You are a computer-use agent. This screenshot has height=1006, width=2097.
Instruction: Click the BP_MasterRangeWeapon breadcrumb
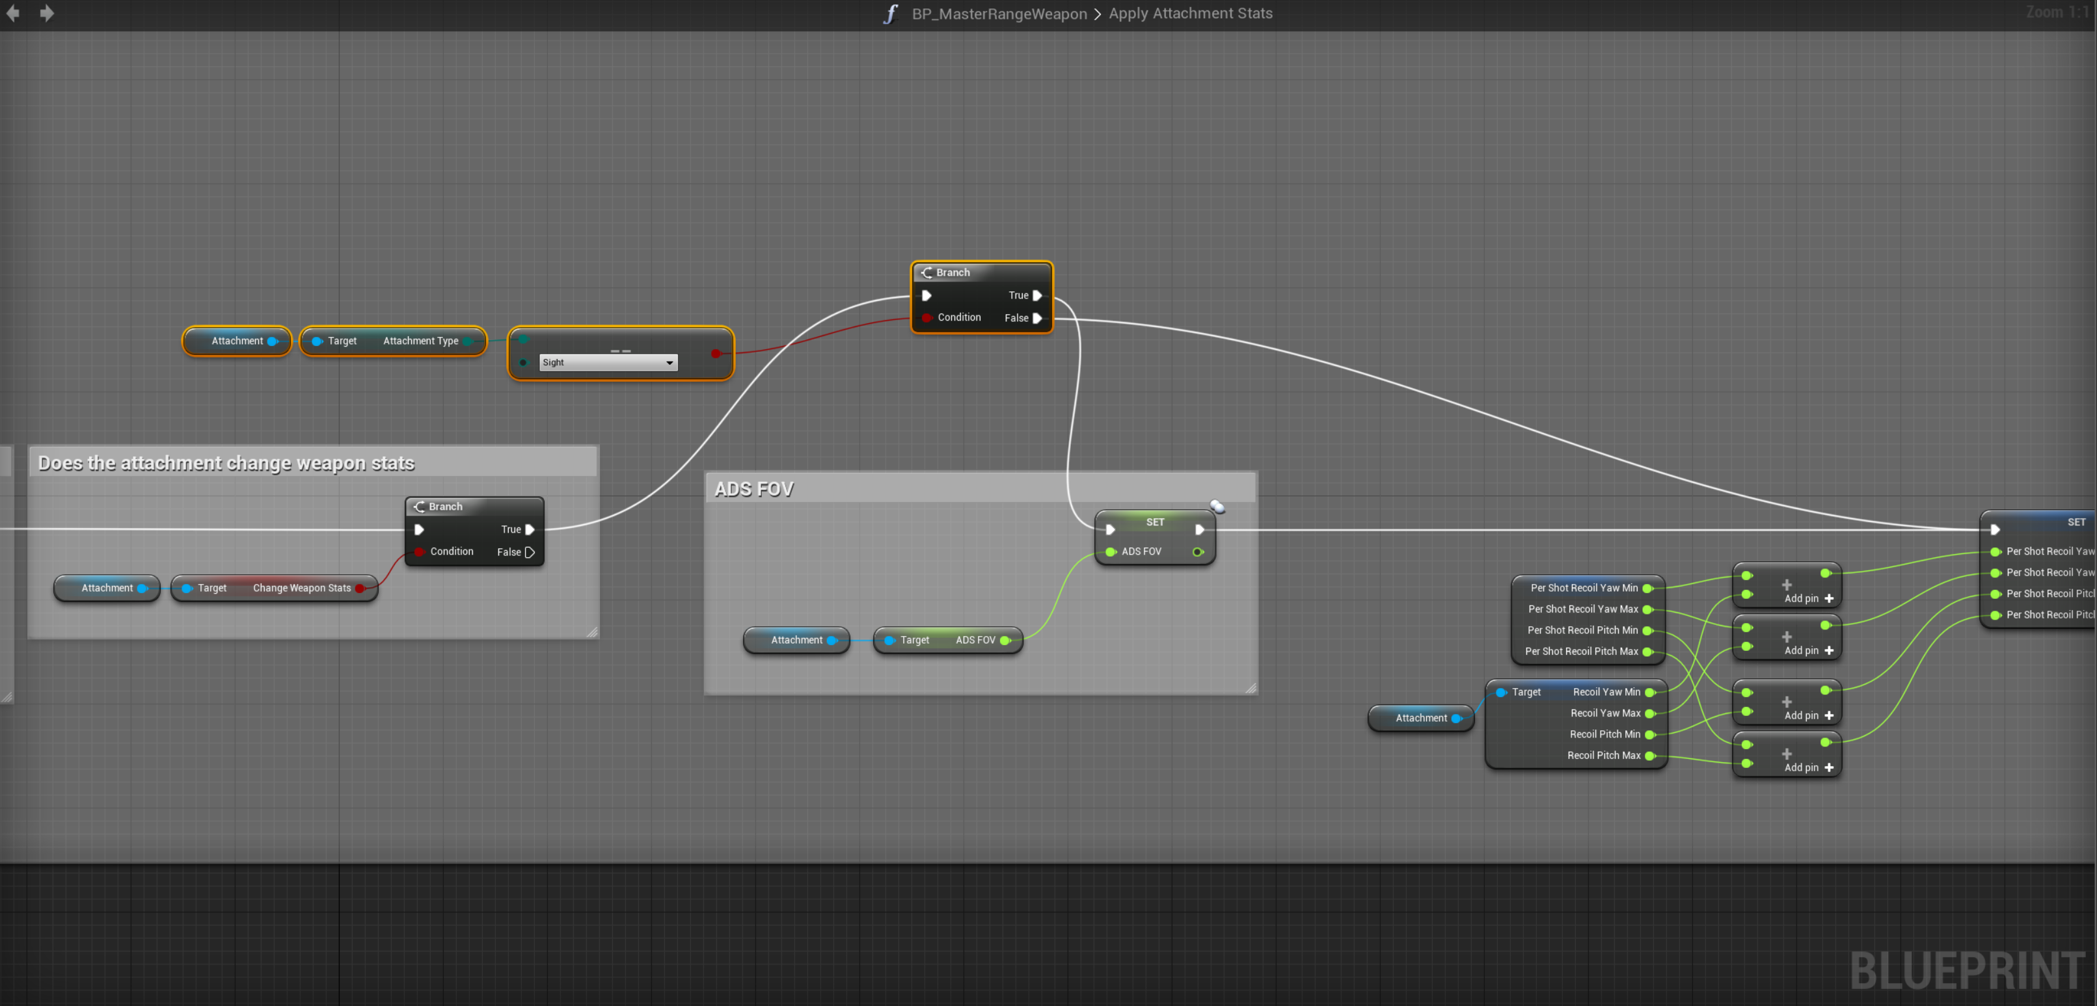point(999,14)
